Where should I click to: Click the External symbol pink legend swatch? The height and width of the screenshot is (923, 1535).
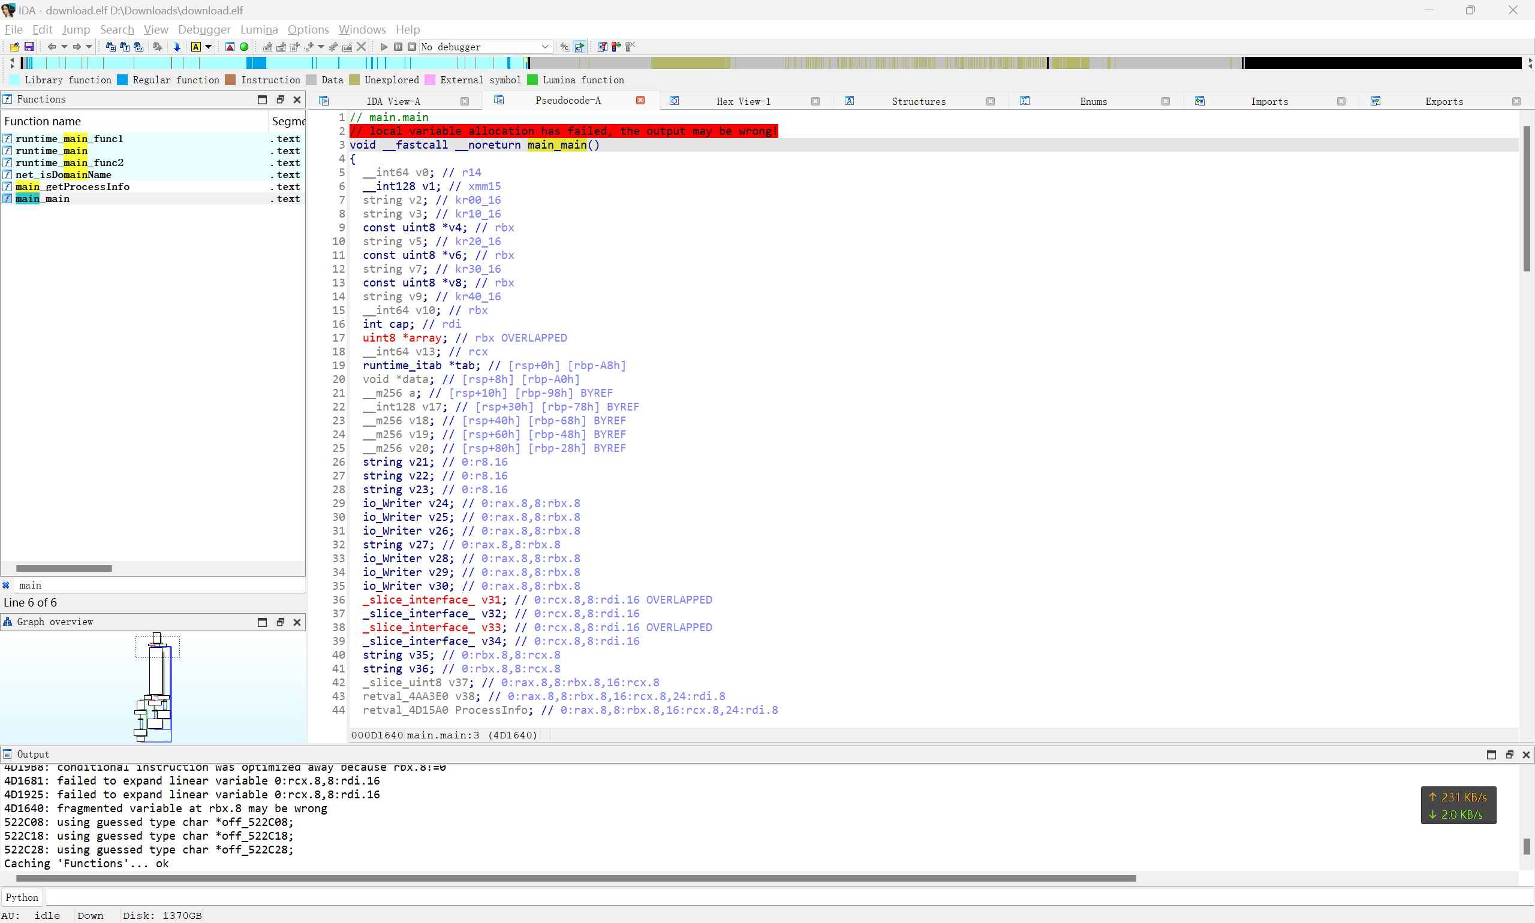[430, 80]
